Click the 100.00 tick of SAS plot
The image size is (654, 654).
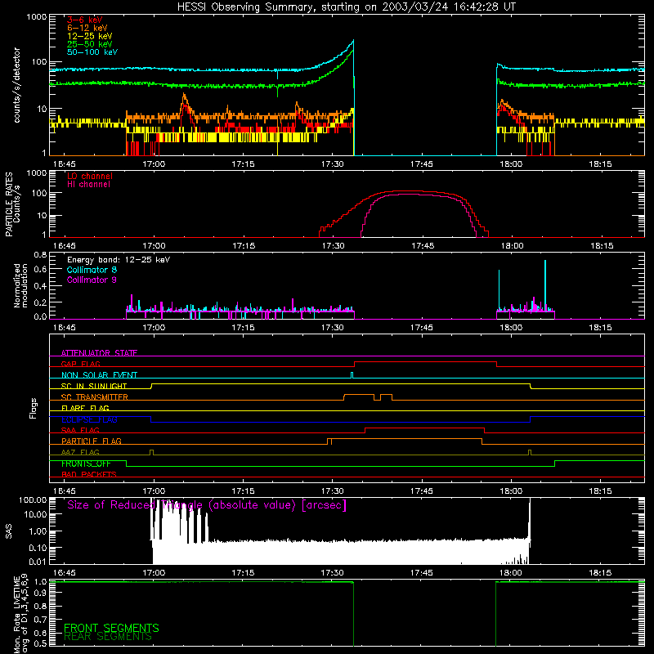pyautogui.click(x=33, y=499)
